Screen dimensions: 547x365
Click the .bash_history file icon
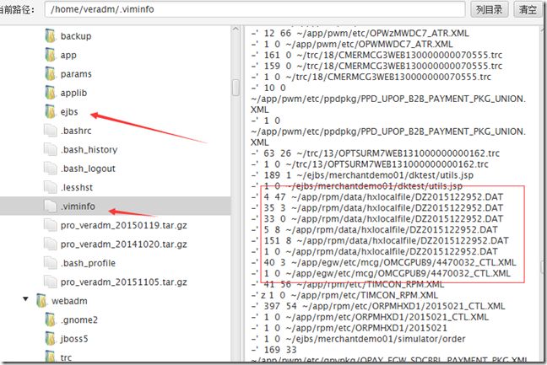point(51,149)
